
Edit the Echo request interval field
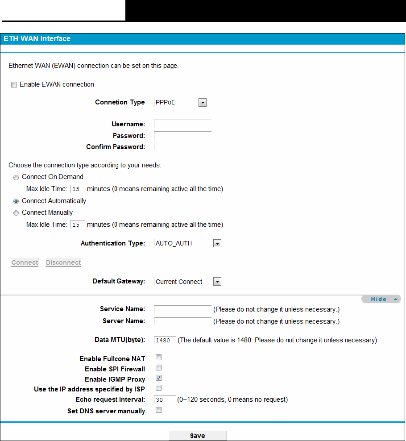tap(165, 399)
